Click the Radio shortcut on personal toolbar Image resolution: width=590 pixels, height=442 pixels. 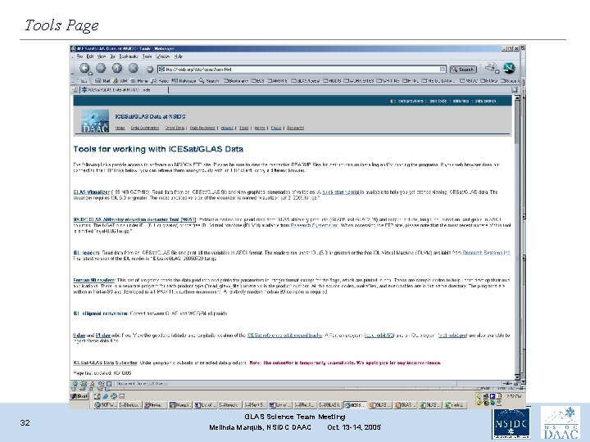(160, 81)
